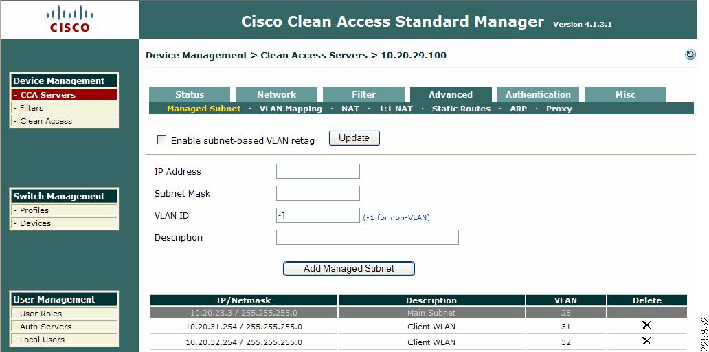Open the Filter tab

[363, 95]
